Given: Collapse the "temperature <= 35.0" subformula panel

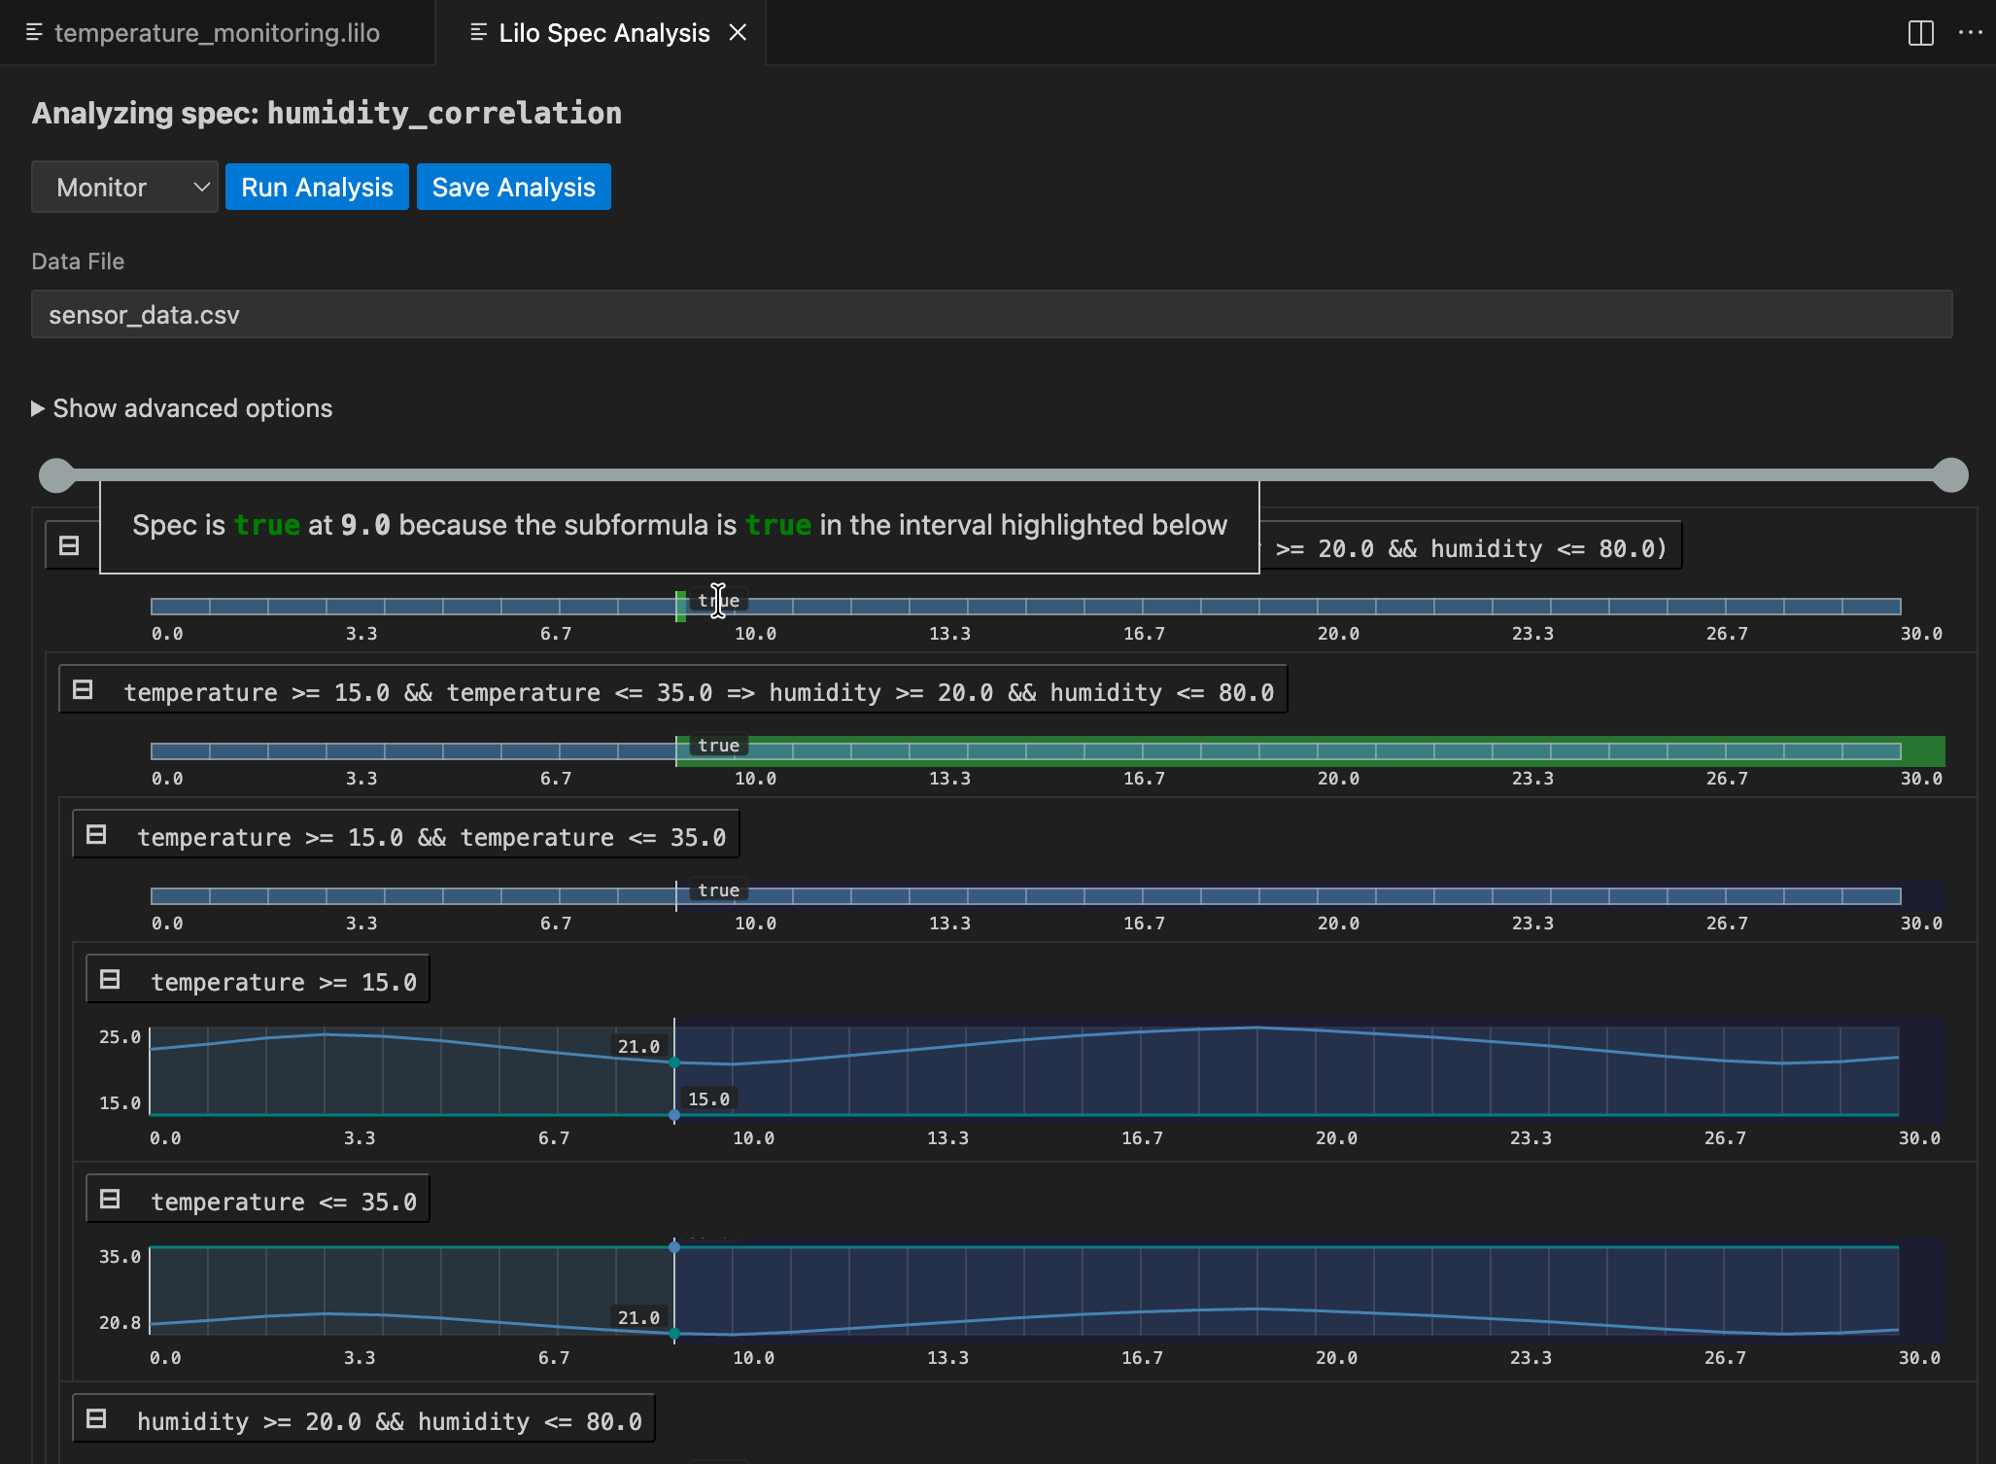Looking at the screenshot, I should [x=110, y=1199].
